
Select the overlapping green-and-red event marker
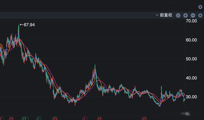[55, 119]
